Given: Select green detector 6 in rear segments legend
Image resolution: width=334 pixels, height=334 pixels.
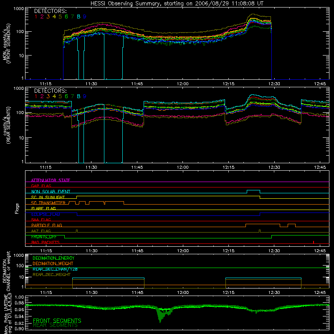Looking at the screenshot, I should point(66,96).
